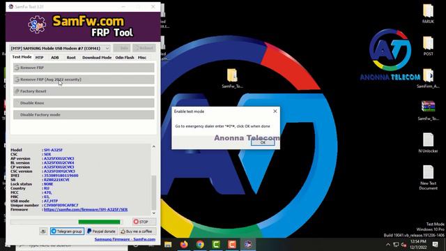Switch to the Test Mode tab
This screenshot has height=251, width=446.
[22, 57]
